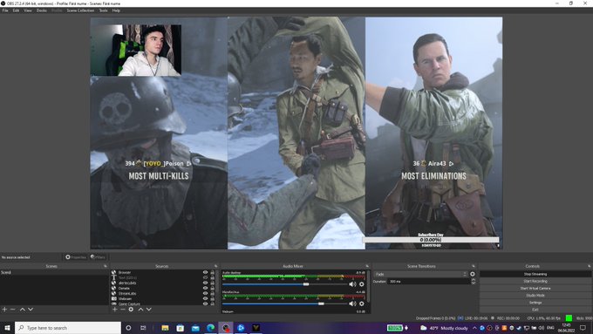Screen dimensions: 593x334
Task: Click Start Recording button
Action: [535, 281]
